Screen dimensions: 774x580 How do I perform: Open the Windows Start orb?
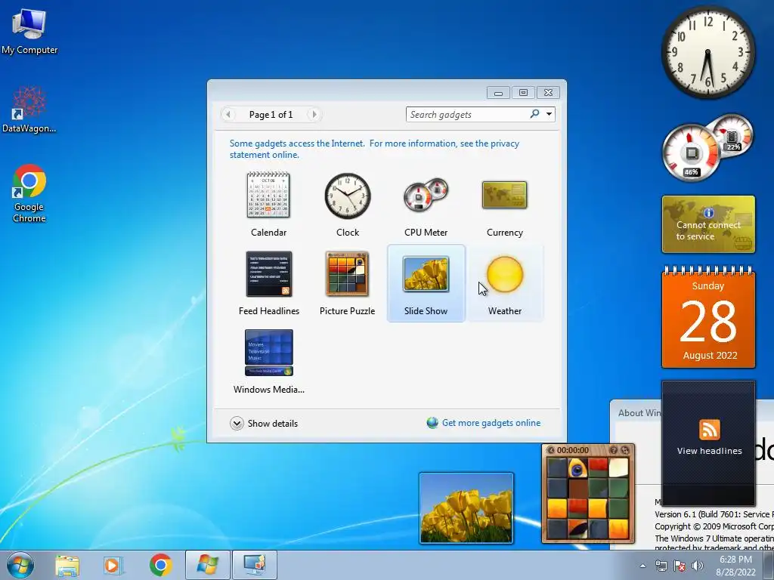pos(20,565)
